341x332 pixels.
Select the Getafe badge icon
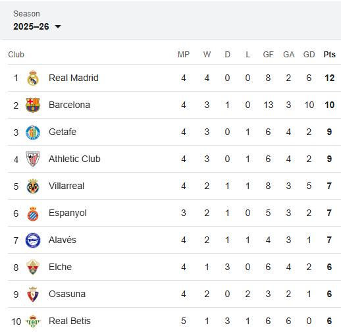tap(33, 132)
